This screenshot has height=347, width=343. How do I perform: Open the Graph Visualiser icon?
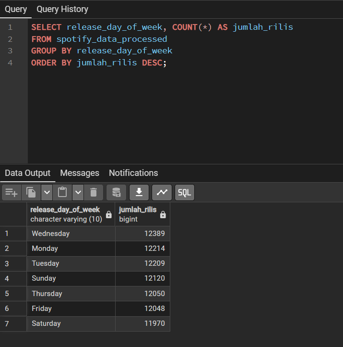click(x=162, y=192)
